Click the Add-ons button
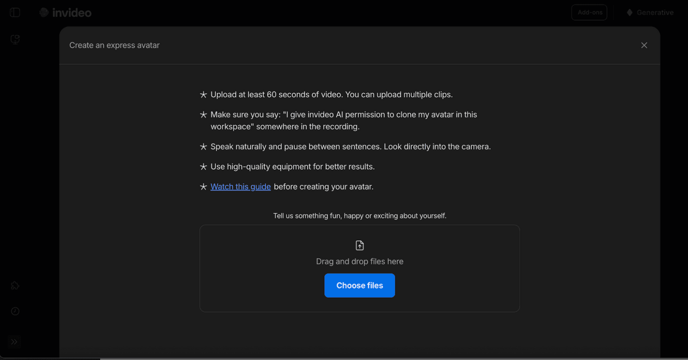 tap(589, 13)
